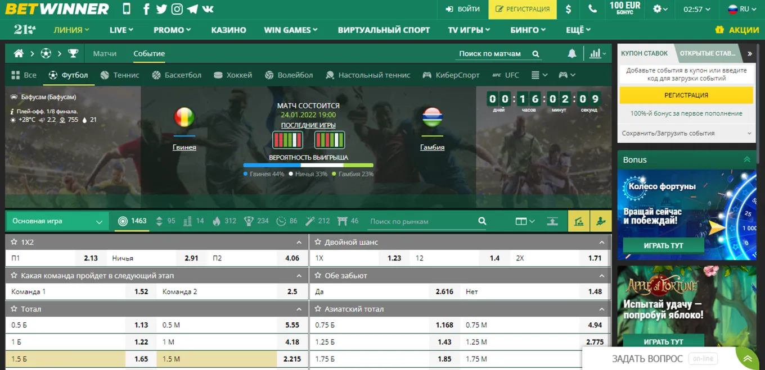
Task: Favorite the Обе забьют market star
Action: pyautogui.click(x=318, y=276)
